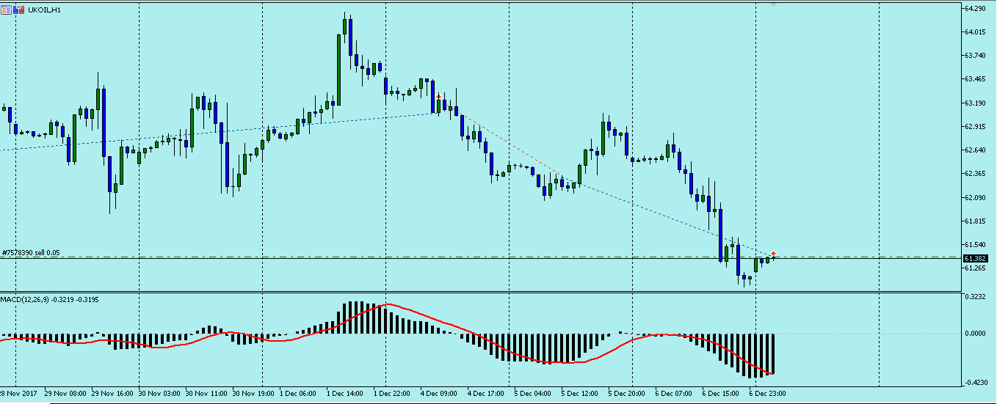This screenshot has width=997, height=404.
Task: Click the red arrow marker at the latest candle
Action: pos(773,254)
